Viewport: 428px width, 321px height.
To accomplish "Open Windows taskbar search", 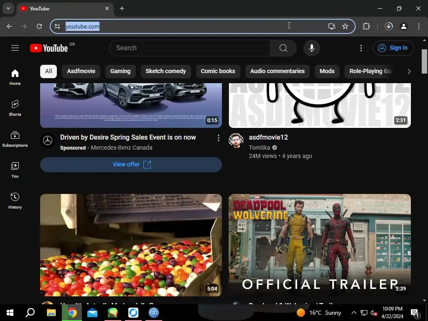I will coord(30,313).
